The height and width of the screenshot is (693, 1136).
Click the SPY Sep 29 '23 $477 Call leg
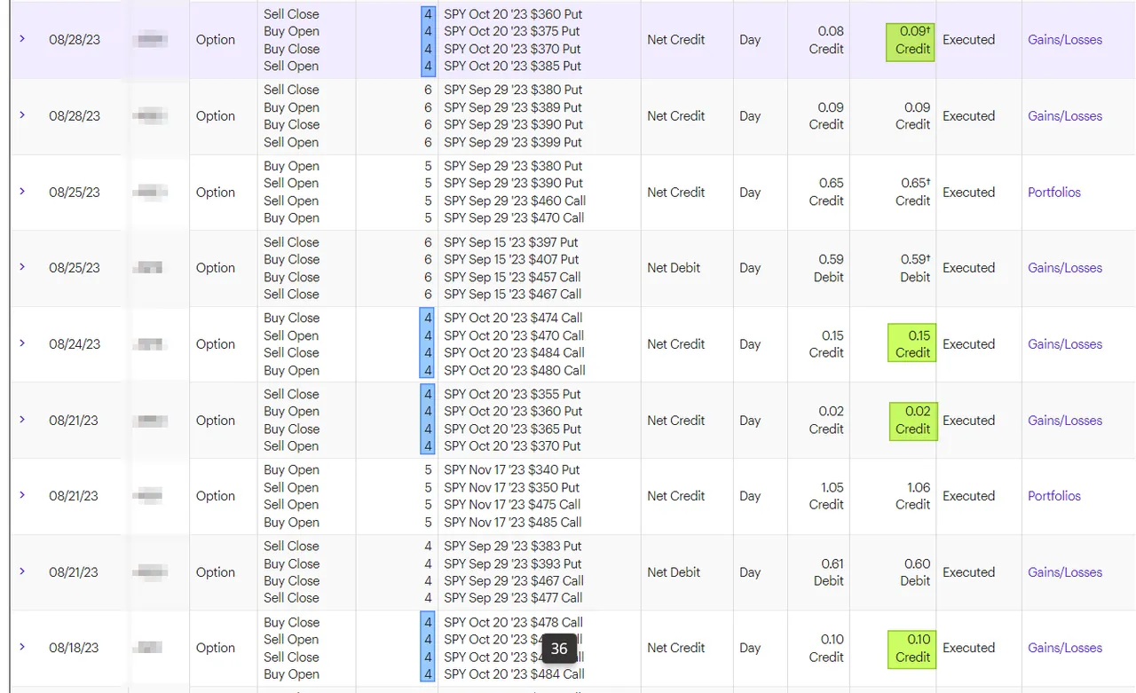(514, 597)
